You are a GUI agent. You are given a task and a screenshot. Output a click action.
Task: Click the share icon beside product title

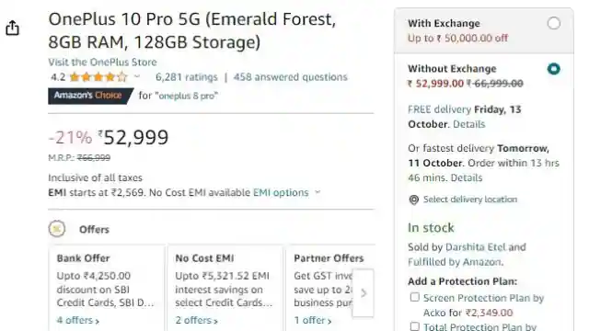pyautogui.click(x=12, y=28)
